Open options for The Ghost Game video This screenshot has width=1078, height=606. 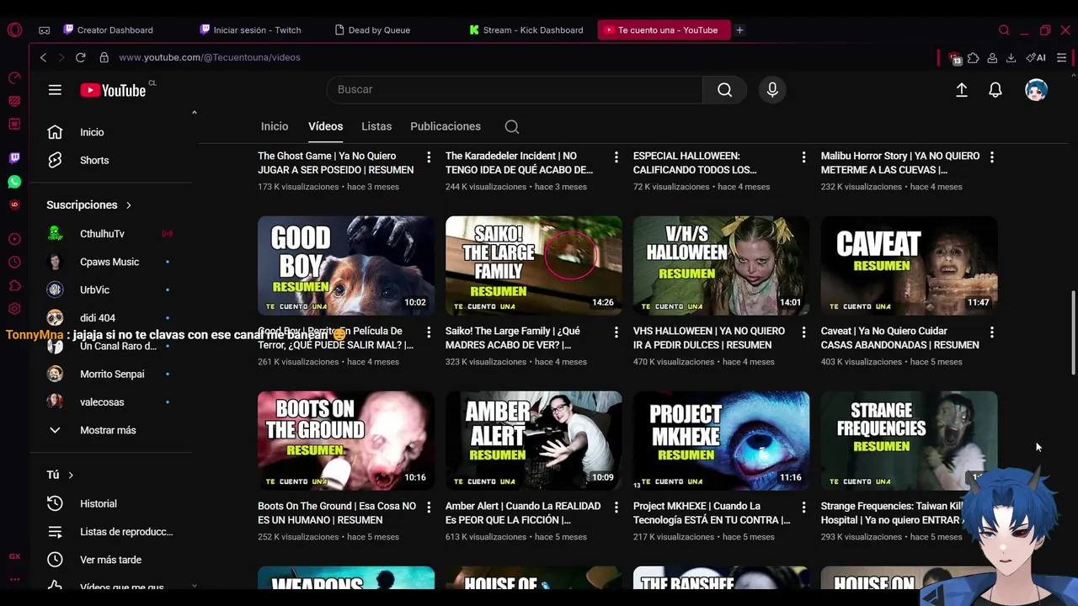point(429,157)
